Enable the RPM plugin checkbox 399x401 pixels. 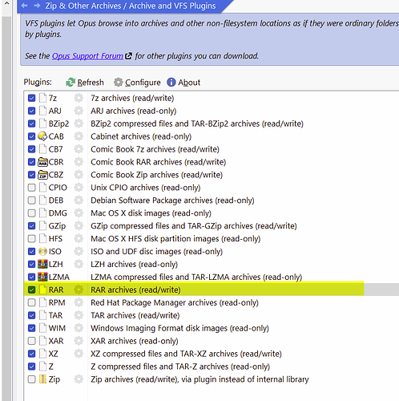tap(31, 302)
